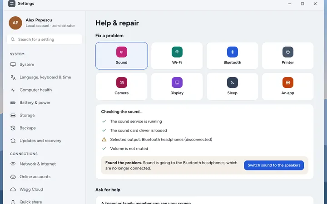Switch sound to the speakers
The image size is (327, 204).
tap(274, 165)
